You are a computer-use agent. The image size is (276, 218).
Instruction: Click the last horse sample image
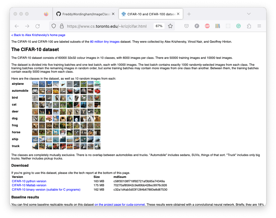97,132
